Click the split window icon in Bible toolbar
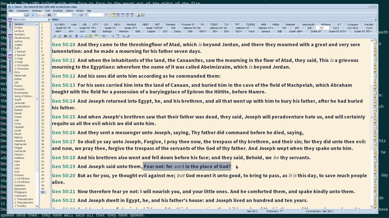 click(x=117, y=36)
